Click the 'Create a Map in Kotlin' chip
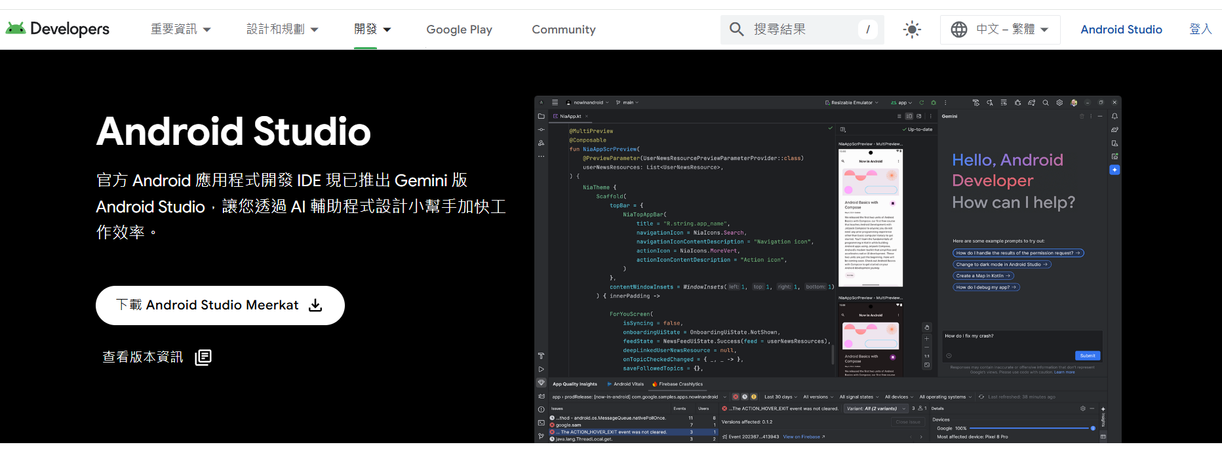The width and height of the screenshot is (1222, 472). (x=983, y=276)
